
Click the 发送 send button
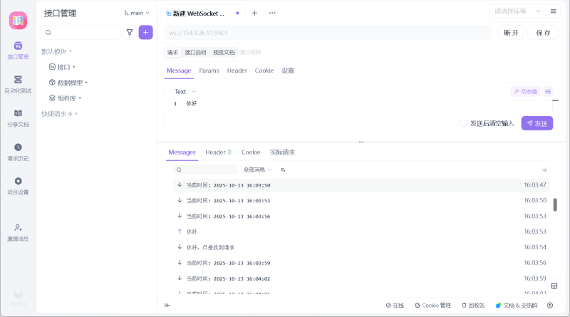point(537,123)
